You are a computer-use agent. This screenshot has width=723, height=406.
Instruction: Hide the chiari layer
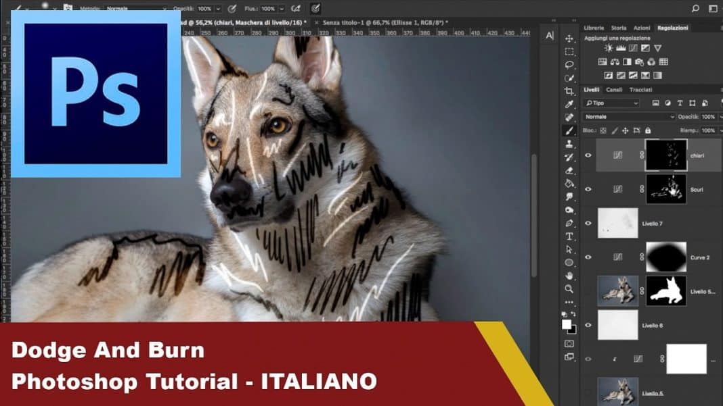click(x=589, y=154)
